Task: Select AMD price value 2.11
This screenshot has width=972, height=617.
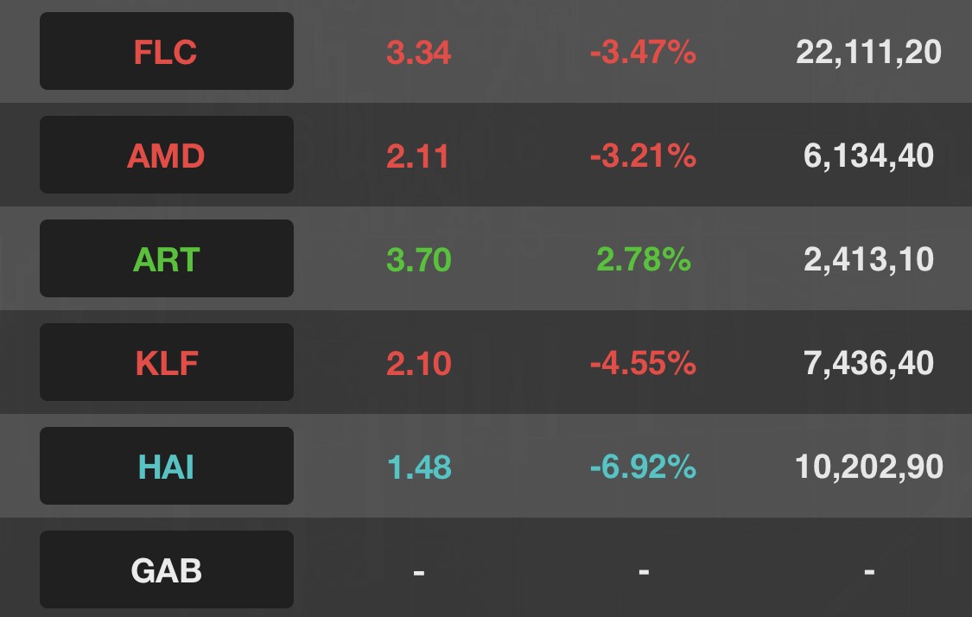Action: coord(419,156)
